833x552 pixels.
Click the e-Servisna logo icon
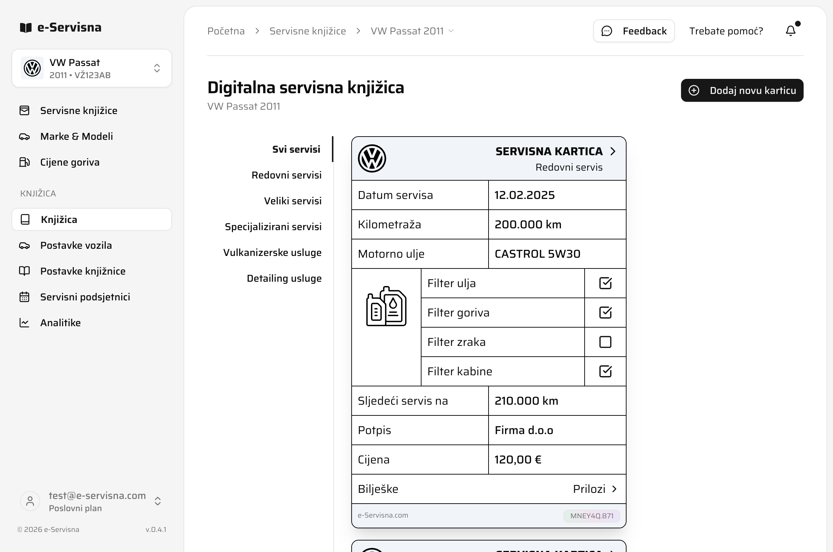click(x=25, y=27)
